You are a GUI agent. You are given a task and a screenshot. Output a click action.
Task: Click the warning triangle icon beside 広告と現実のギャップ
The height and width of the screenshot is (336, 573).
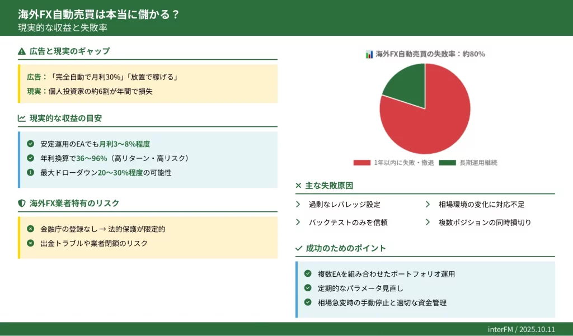point(22,51)
